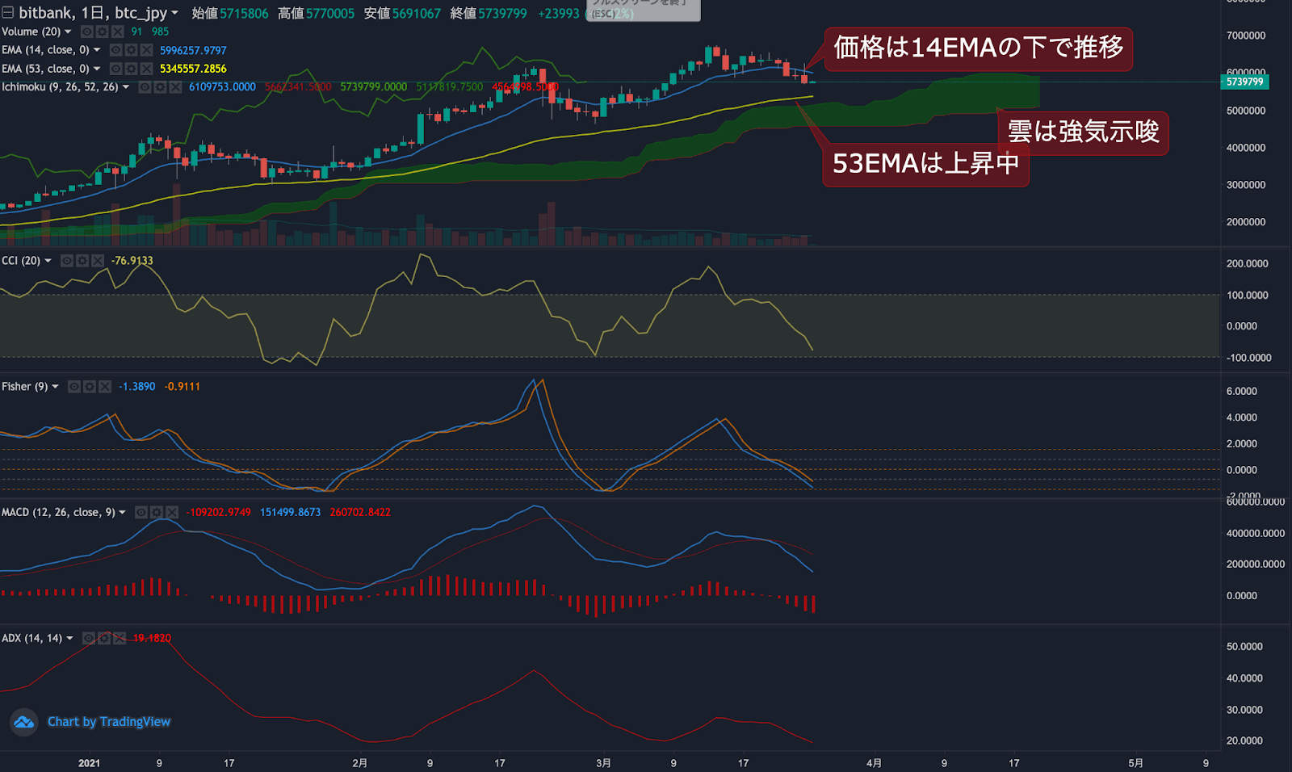Screen dimensions: 1292x772
Task: Hide the Ichimoku indicator via eye icon
Action: 145,87
